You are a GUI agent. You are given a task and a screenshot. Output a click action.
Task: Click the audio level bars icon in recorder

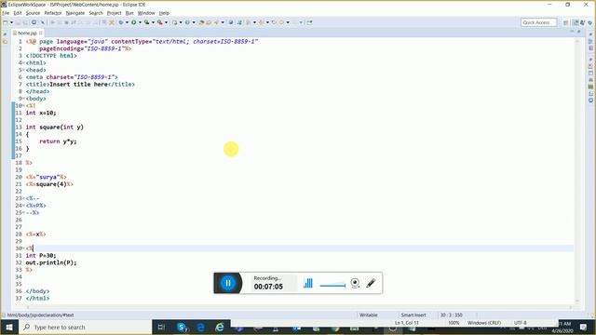308,283
